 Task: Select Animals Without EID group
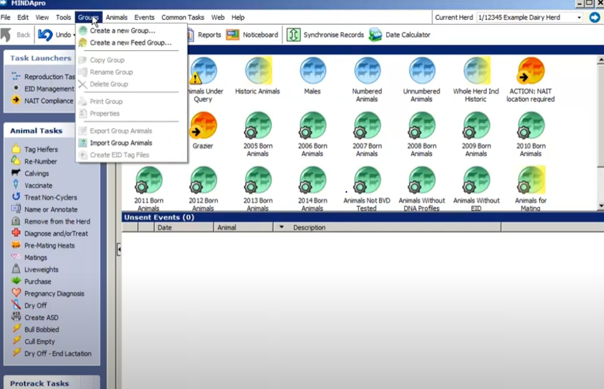[x=477, y=180]
